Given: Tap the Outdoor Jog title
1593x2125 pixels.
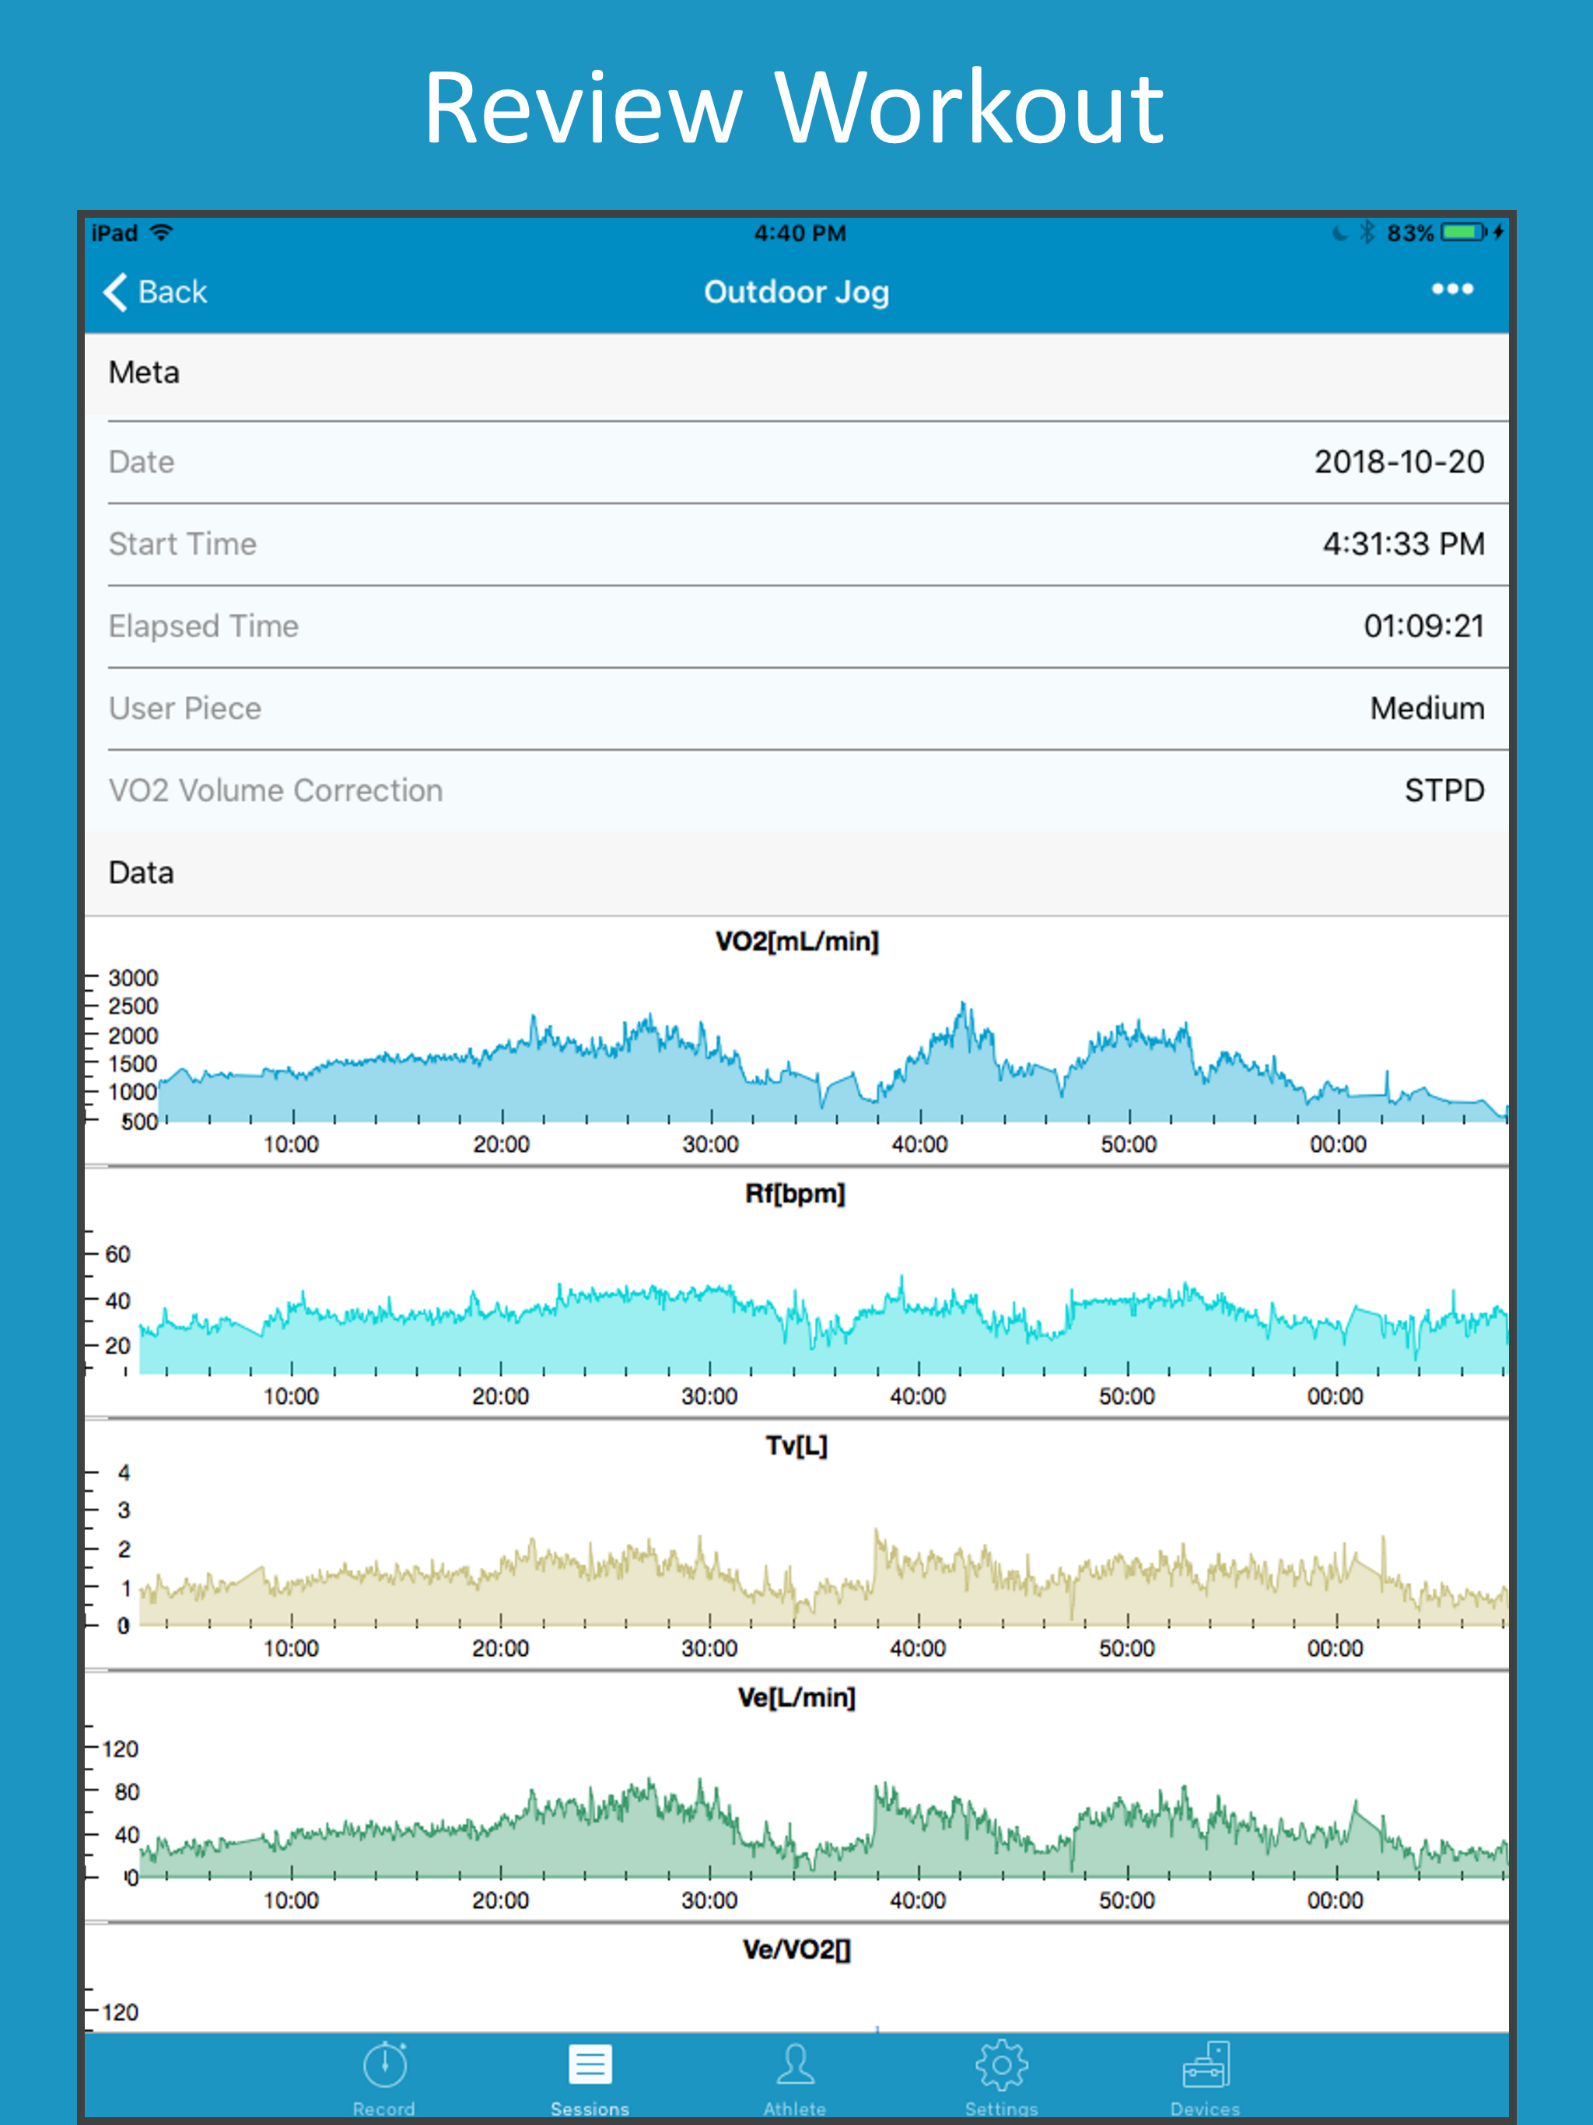Looking at the screenshot, I should 796,292.
